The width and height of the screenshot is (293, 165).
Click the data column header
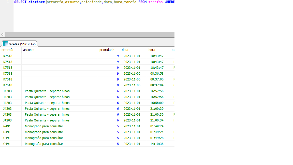pos(125,50)
